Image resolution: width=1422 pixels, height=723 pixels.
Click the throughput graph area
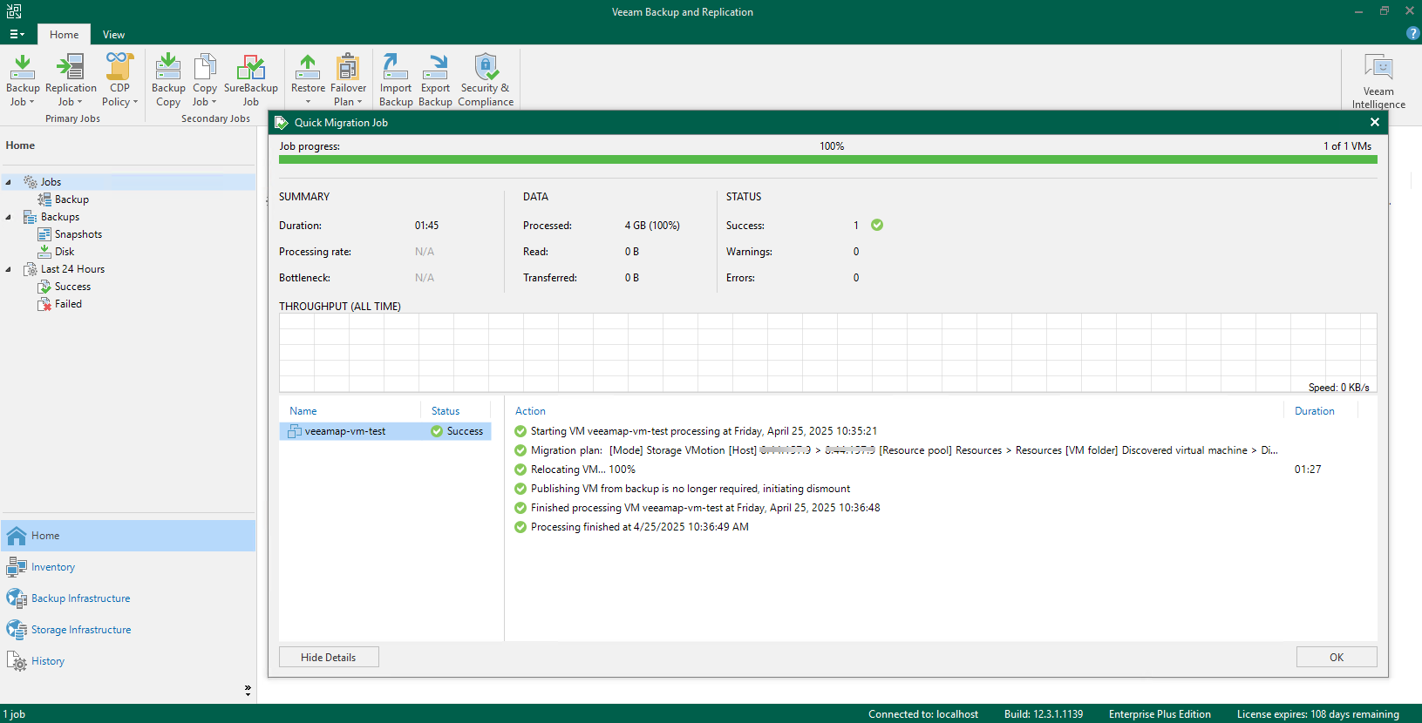pos(828,353)
